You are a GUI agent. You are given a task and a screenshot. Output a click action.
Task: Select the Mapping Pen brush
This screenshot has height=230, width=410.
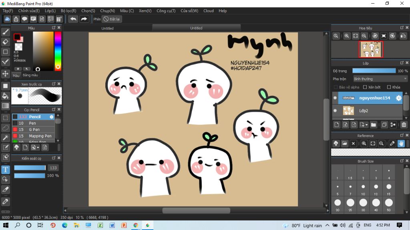coord(33,136)
